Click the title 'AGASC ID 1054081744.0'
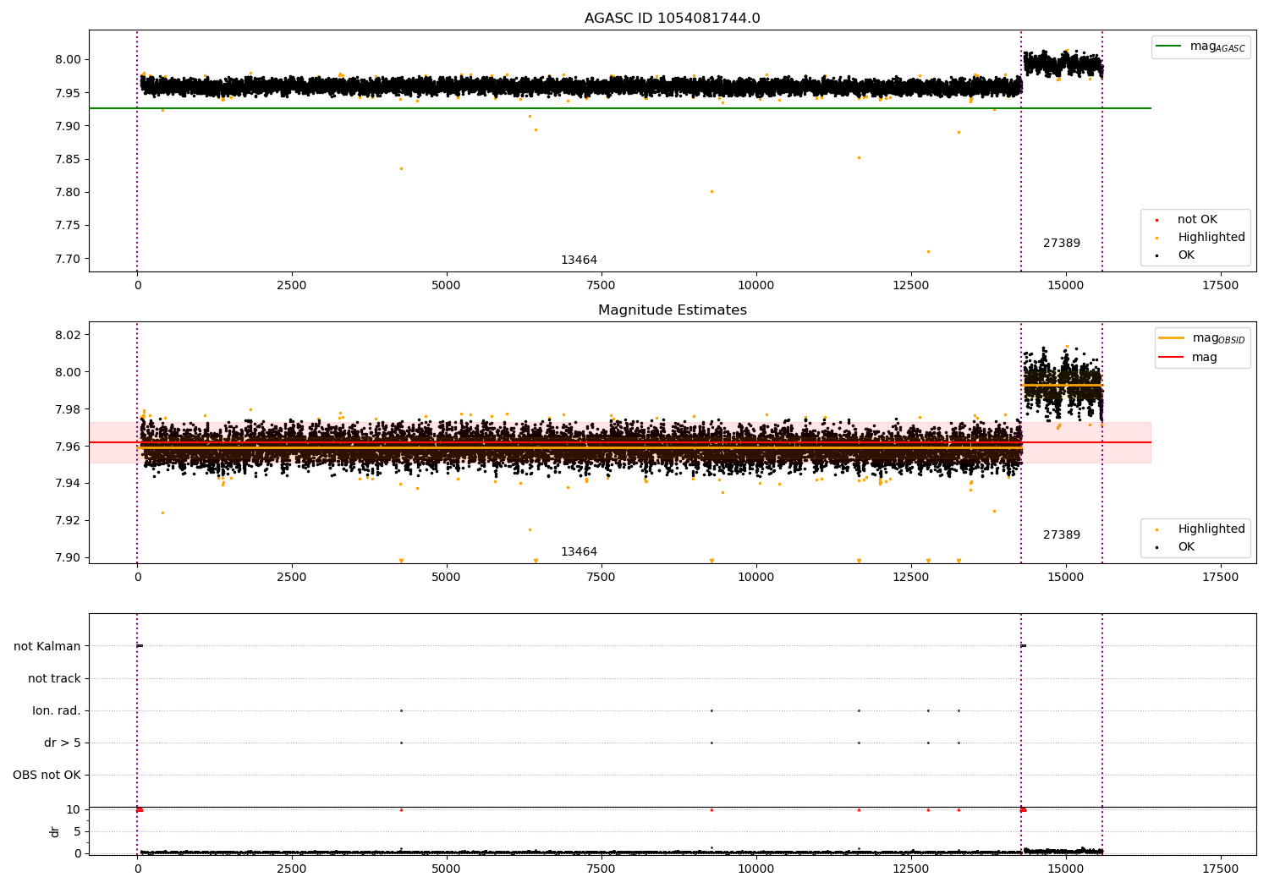 pyautogui.click(x=672, y=19)
